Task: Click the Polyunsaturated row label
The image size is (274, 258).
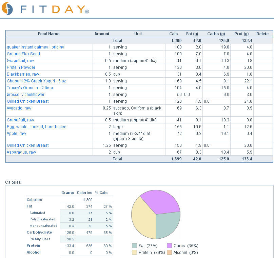Action: pyautogui.click(x=42, y=219)
